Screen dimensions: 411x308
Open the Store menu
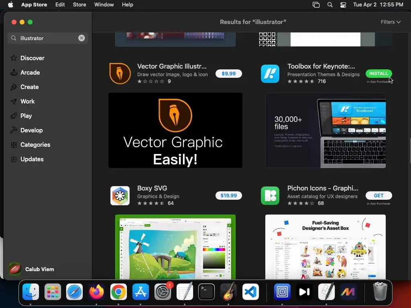(x=79, y=4)
